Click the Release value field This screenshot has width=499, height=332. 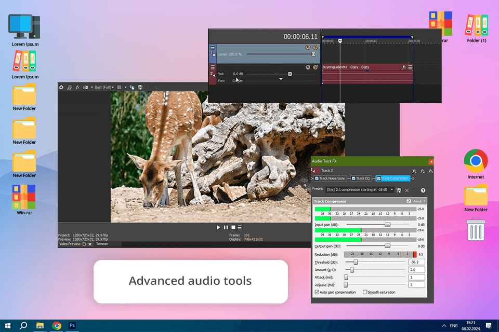(x=416, y=285)
